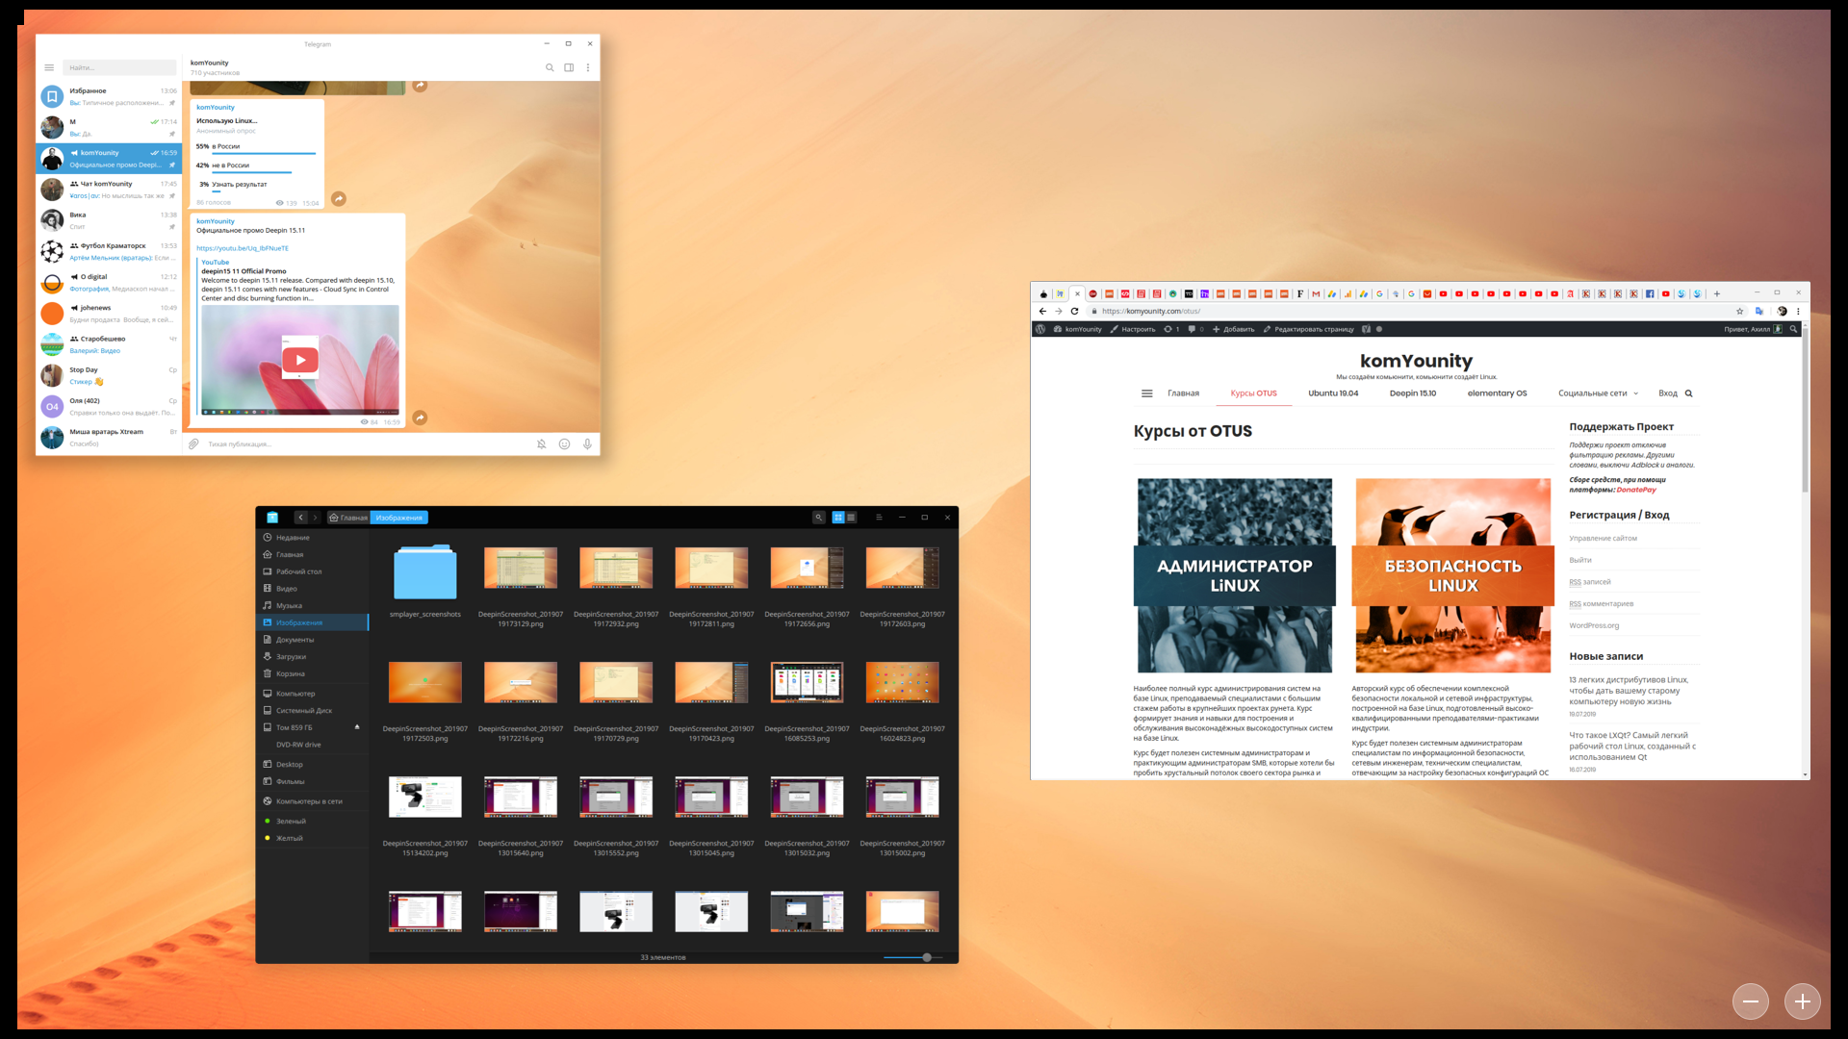The height and width of the screenshot is (1039, 1848).
Task: Toggle Telegram side info panel icon
Action: pyautogui.click(x=569, y=67)
